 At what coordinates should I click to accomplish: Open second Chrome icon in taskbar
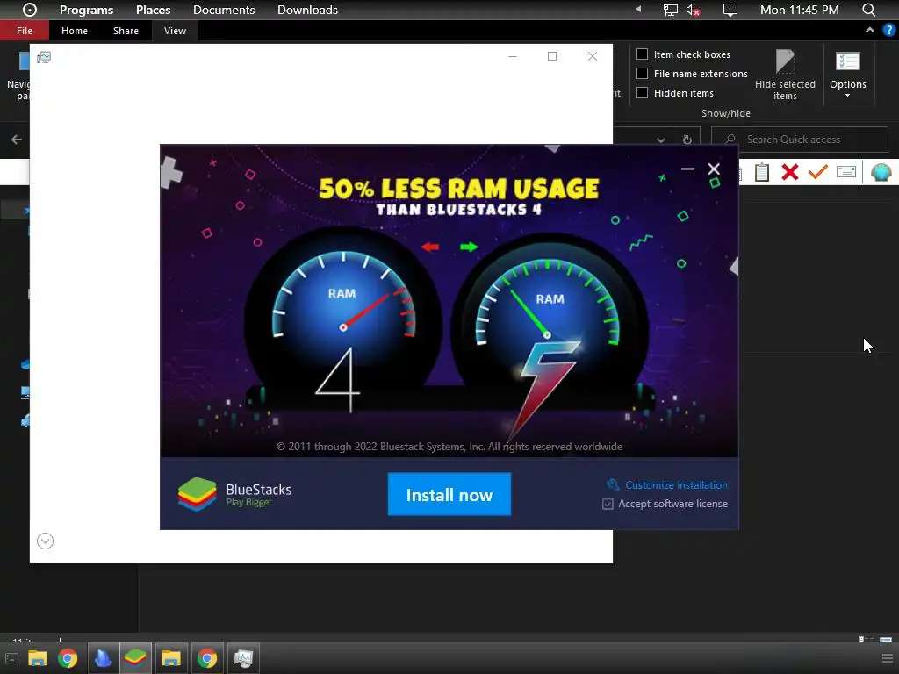207,658
